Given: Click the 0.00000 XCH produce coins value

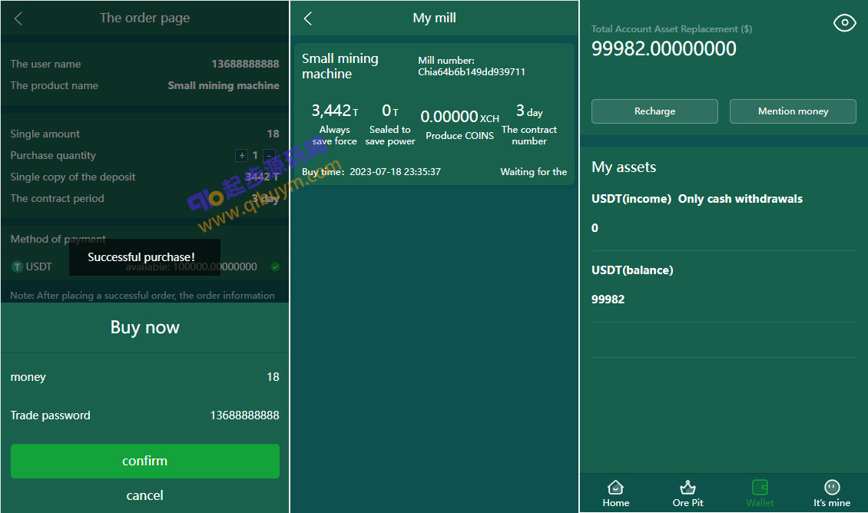Looking at the screenshot, I should coord(459,116).
